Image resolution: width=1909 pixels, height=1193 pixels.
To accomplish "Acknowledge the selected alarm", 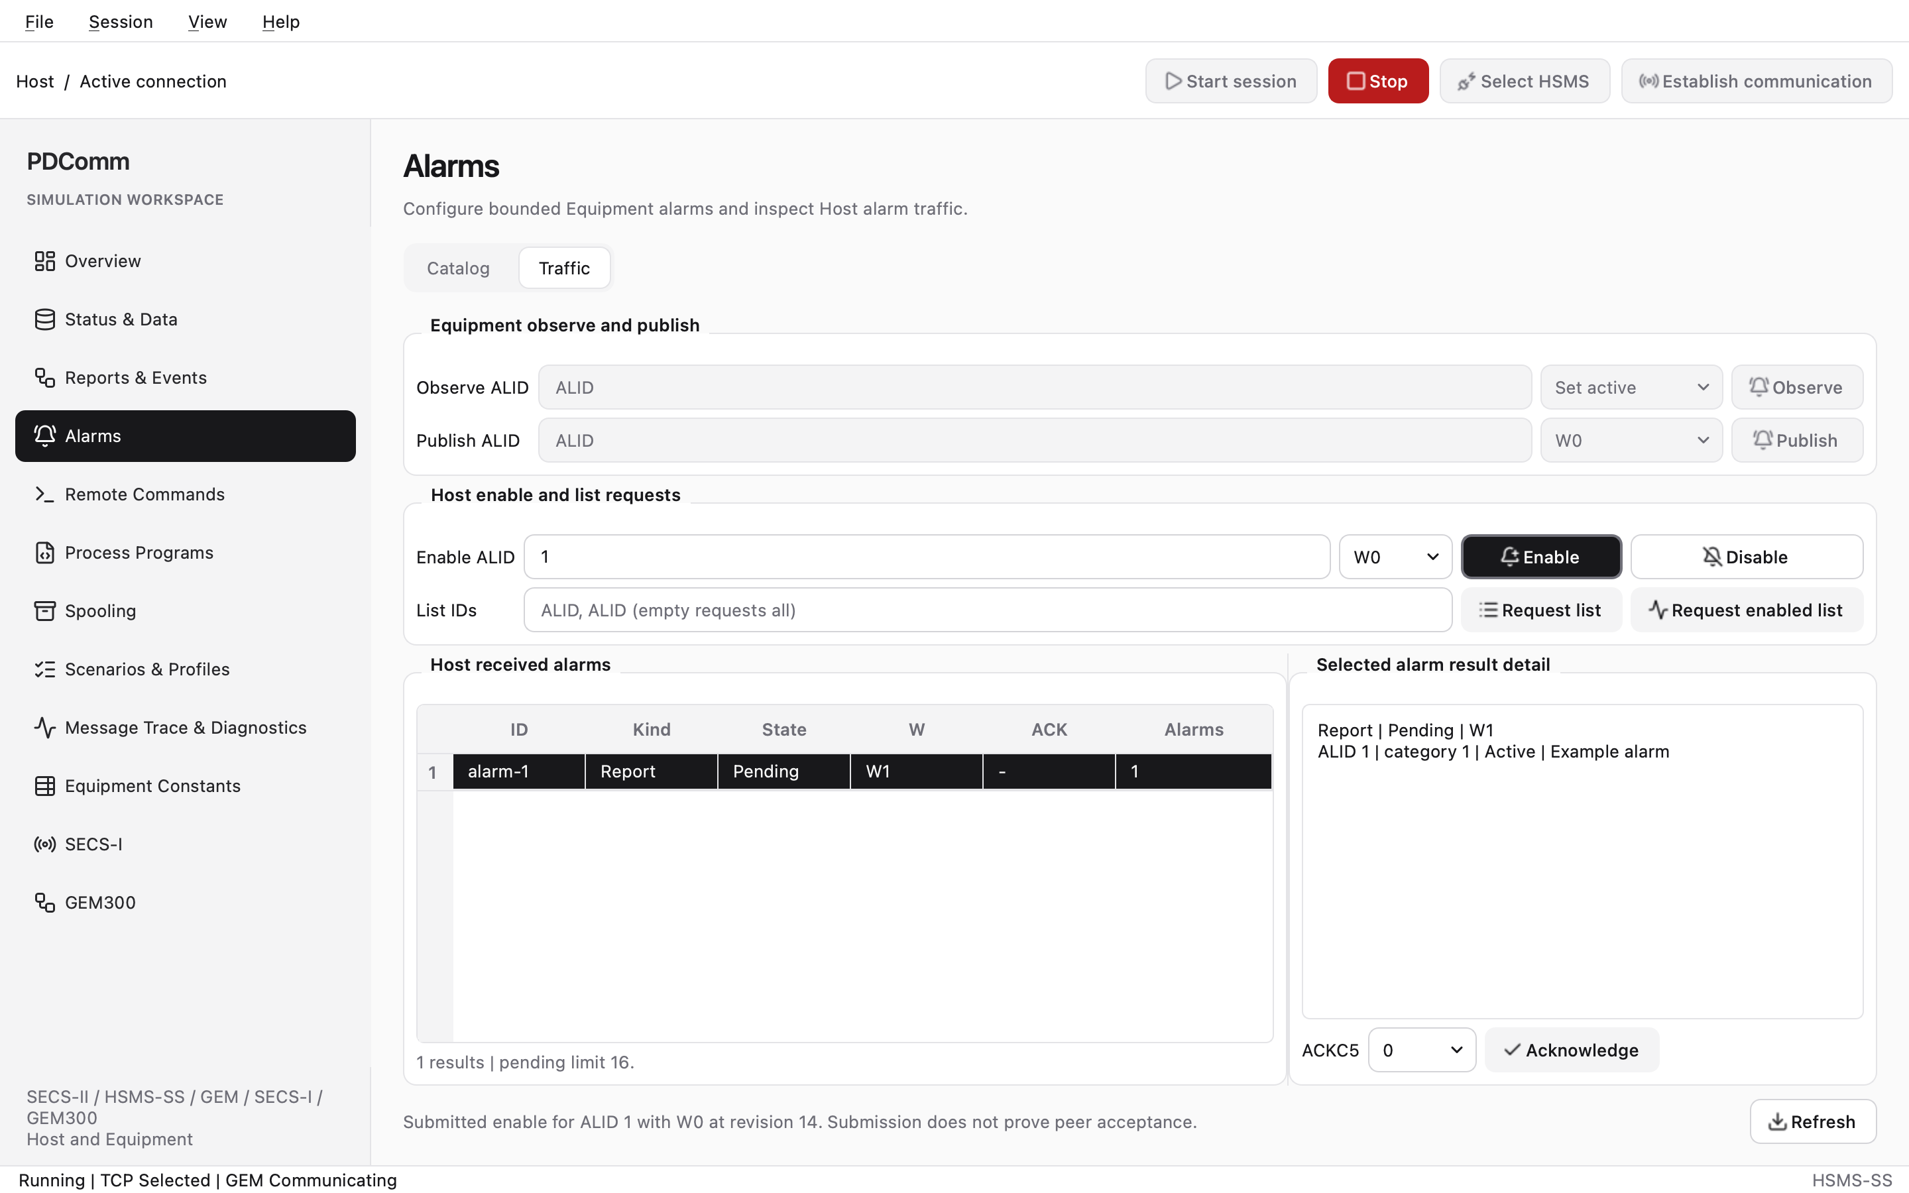I will click(1572, 1051).
